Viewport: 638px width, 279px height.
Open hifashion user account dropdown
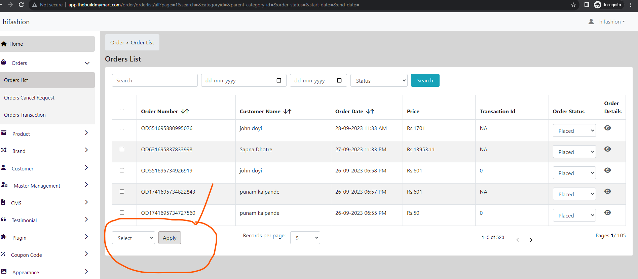click(x=612, y=22)
